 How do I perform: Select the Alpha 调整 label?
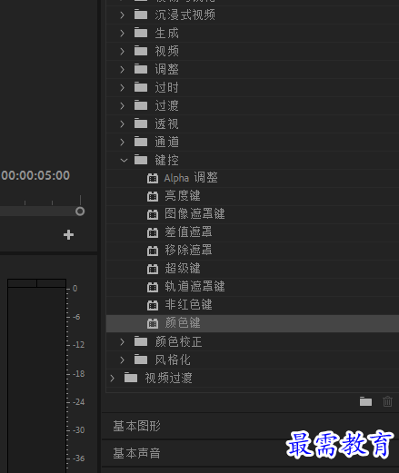191,178
